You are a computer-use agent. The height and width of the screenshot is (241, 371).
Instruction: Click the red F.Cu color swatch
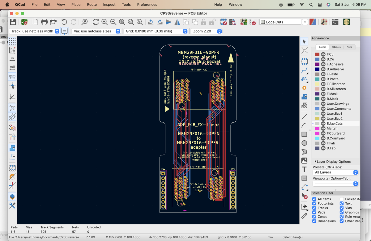tap(317, 54)
